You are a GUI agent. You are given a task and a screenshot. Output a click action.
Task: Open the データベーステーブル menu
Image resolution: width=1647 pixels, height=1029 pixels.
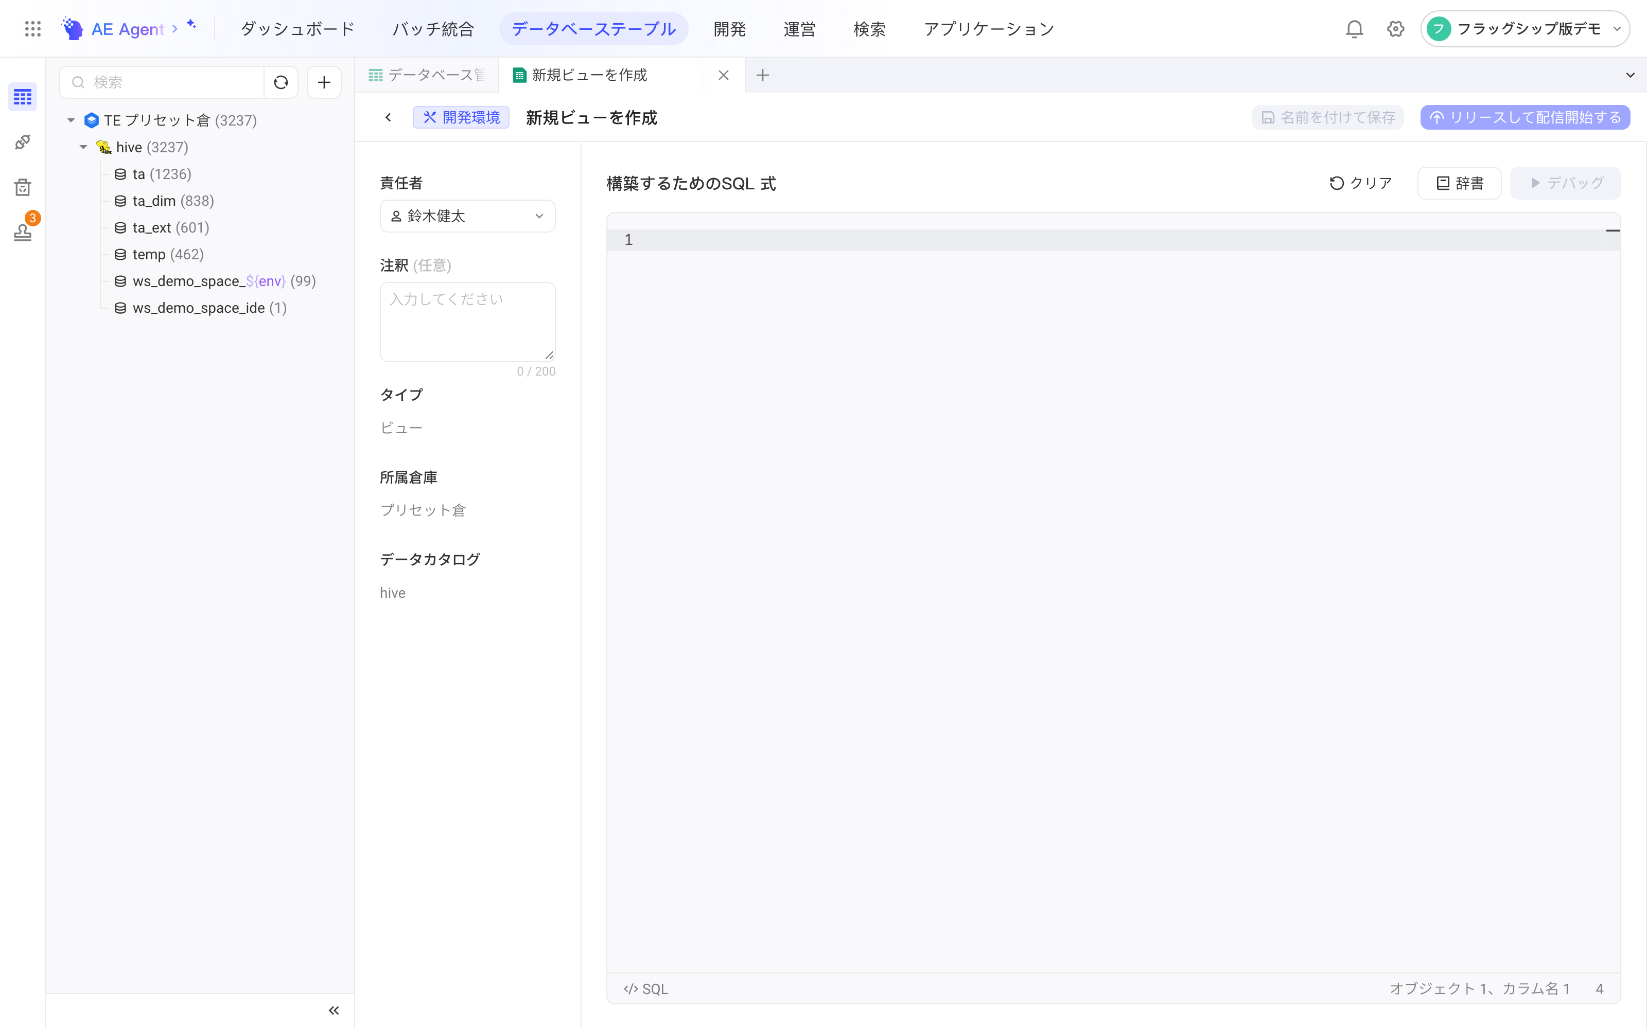[593, 29]
